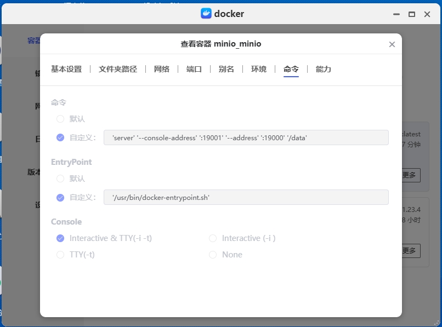Click the lower 更多 button behind dialog
Image resolution: width=442 pixels, height=327 pixels.
coord(411,251)
